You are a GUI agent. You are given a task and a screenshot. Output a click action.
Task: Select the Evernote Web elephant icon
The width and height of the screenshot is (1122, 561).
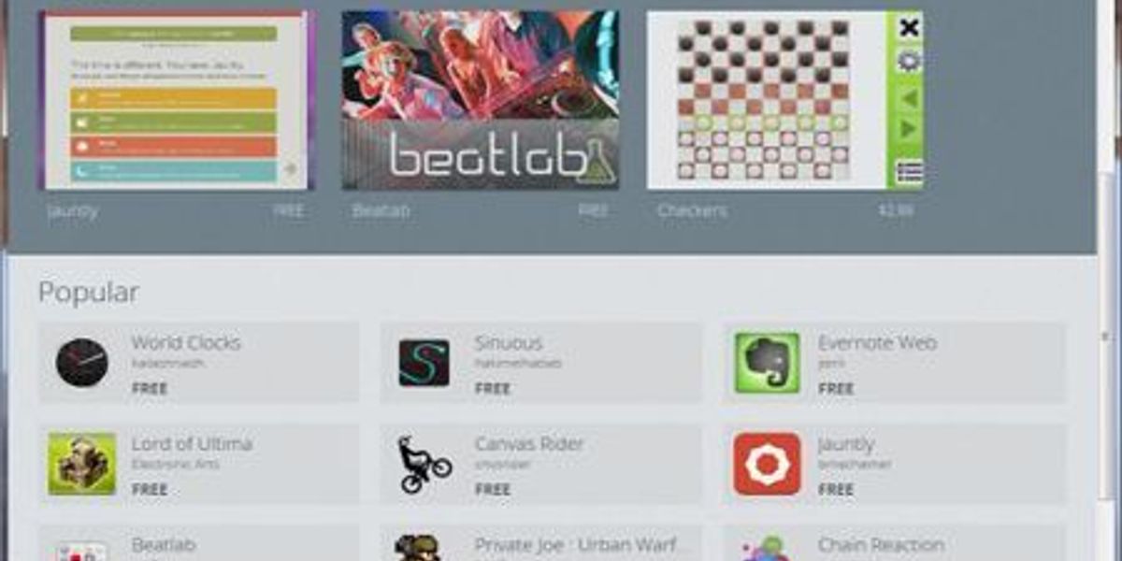pos(767,363)
